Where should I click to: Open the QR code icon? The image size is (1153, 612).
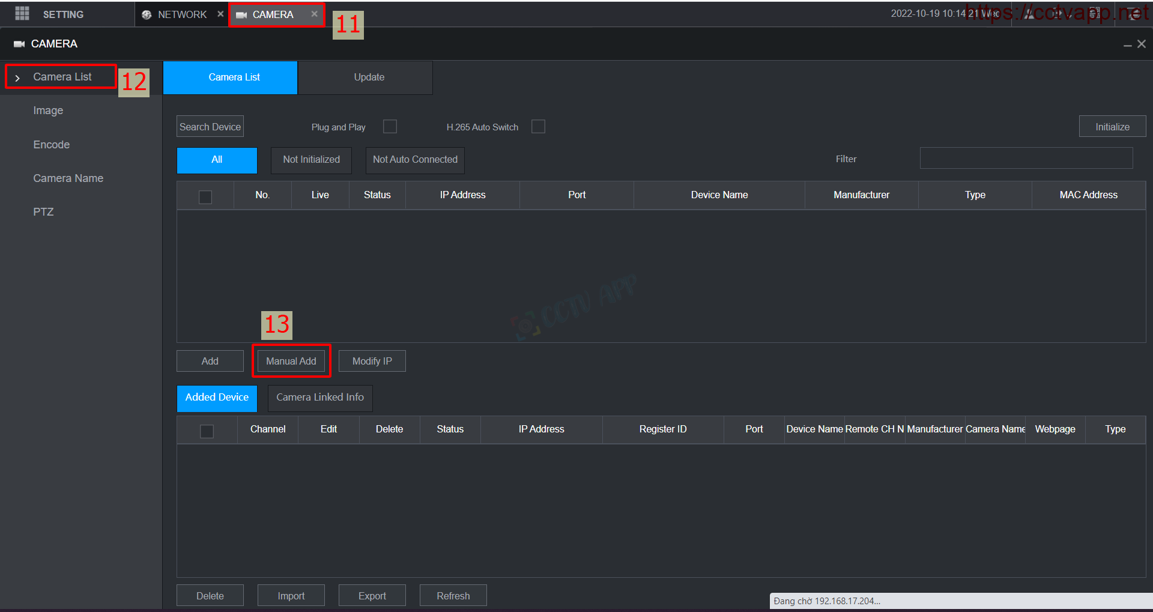[1095, 14]
